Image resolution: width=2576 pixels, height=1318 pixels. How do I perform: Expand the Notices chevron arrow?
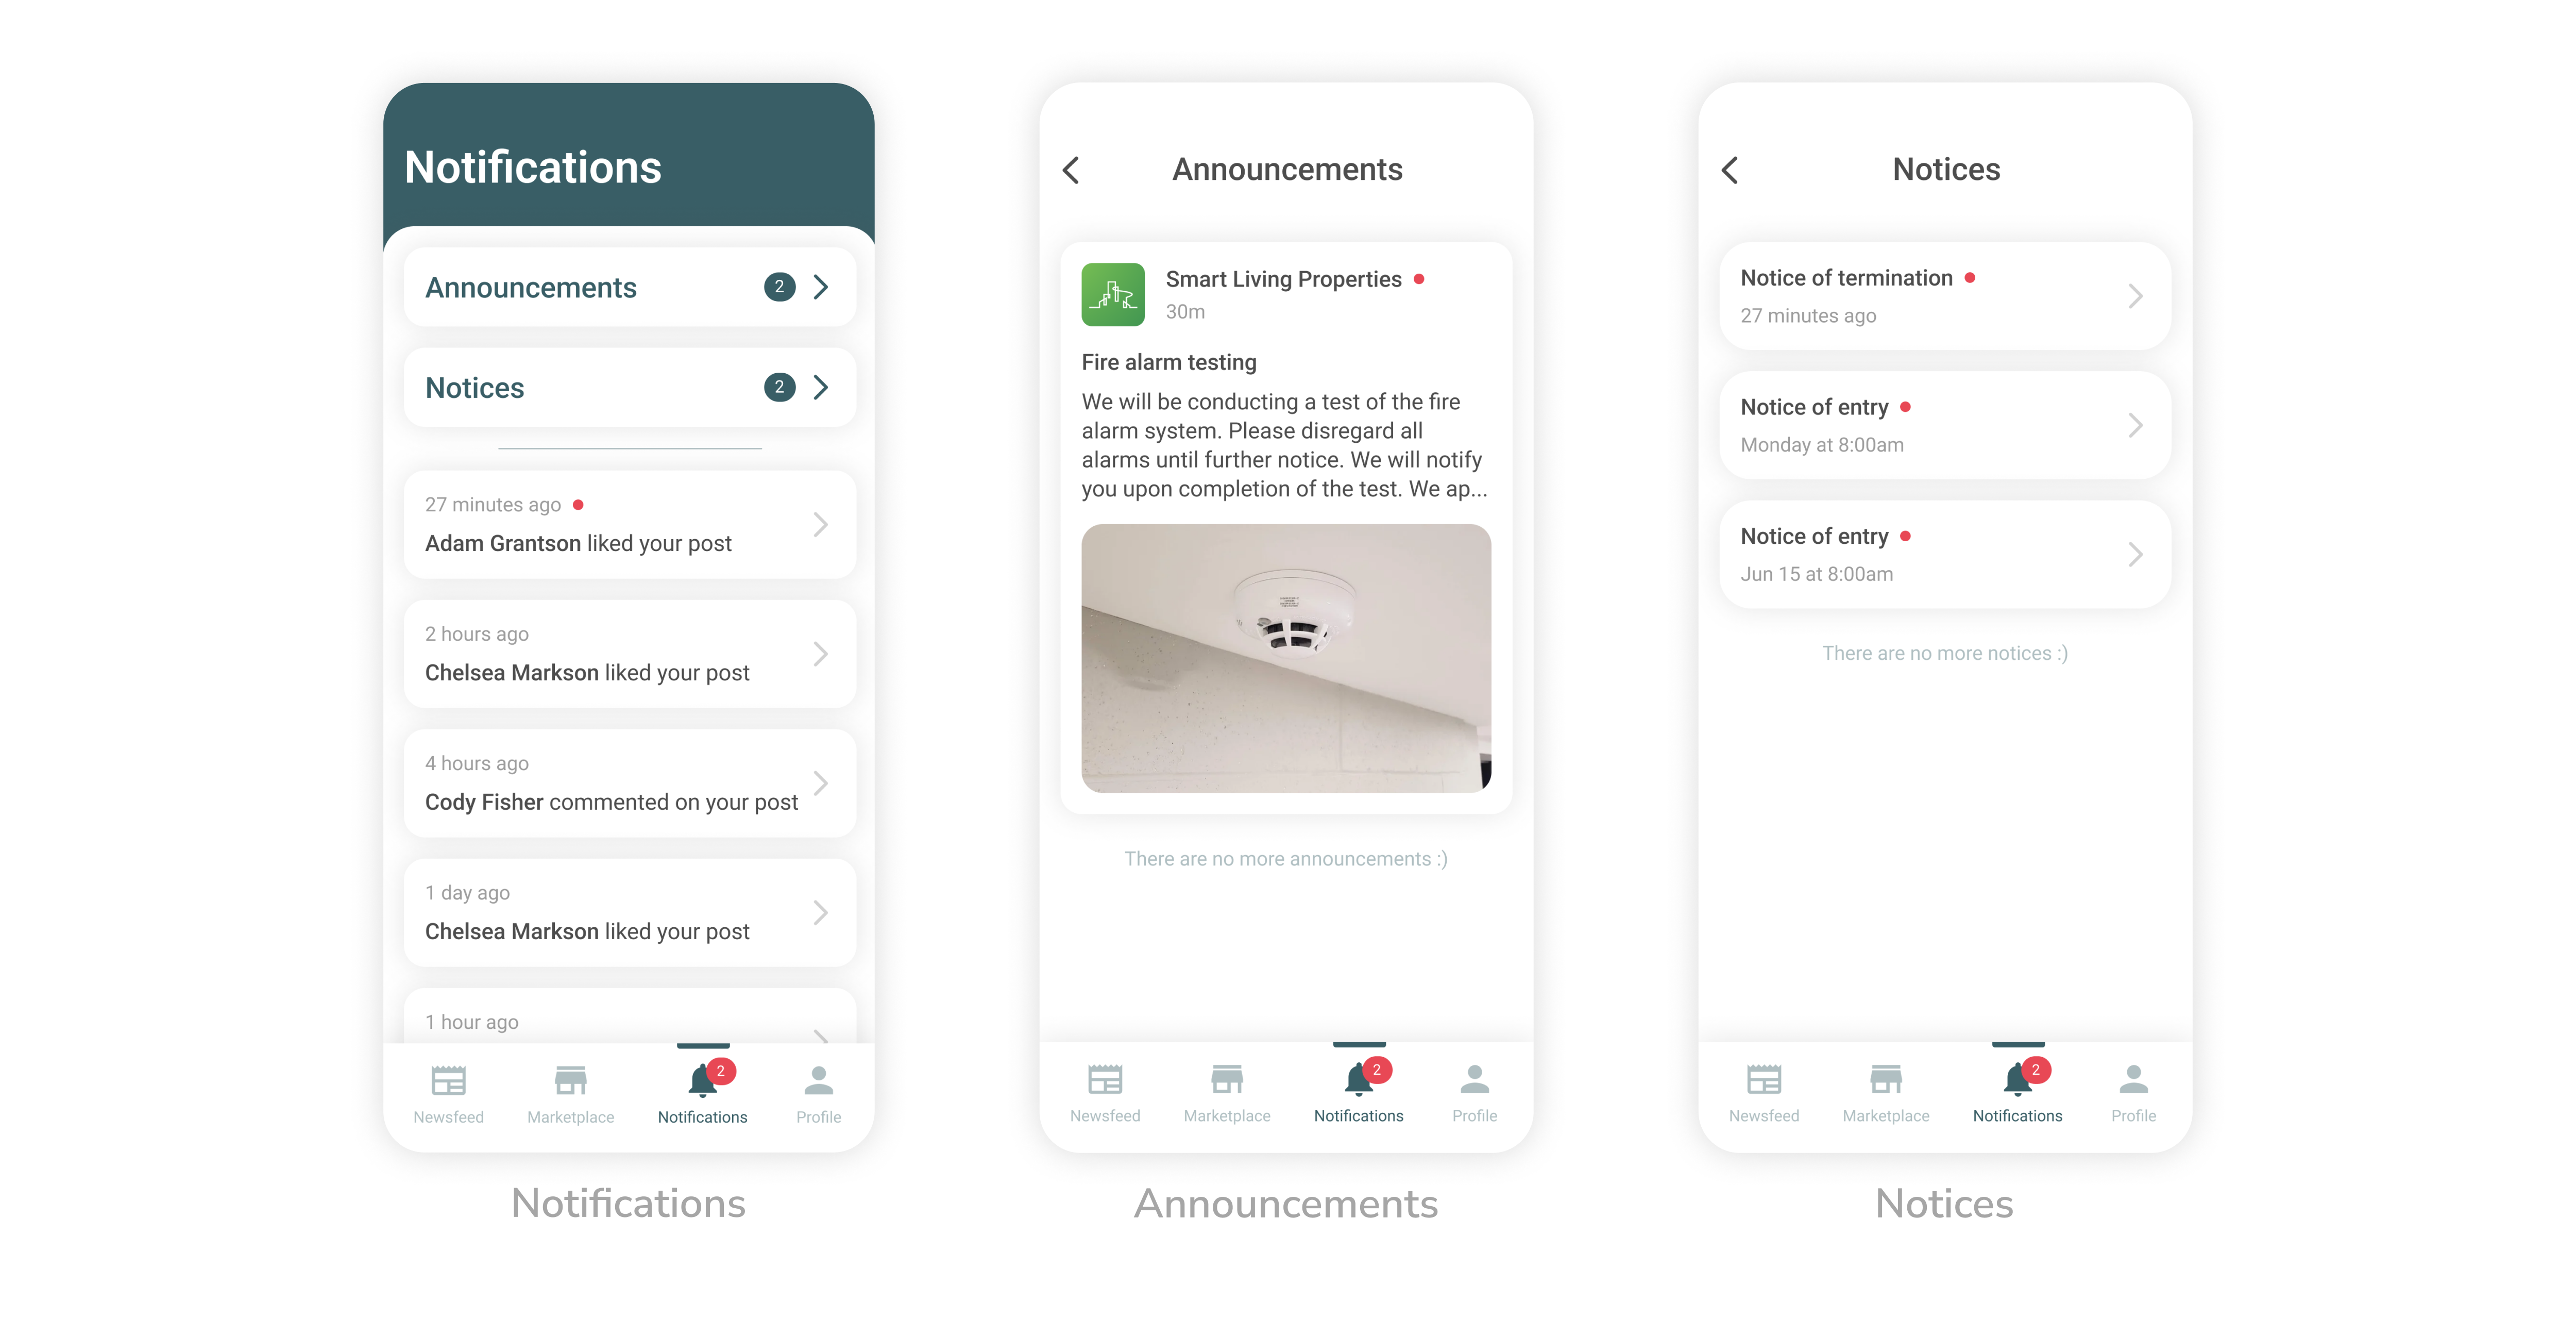pos(821,387)
